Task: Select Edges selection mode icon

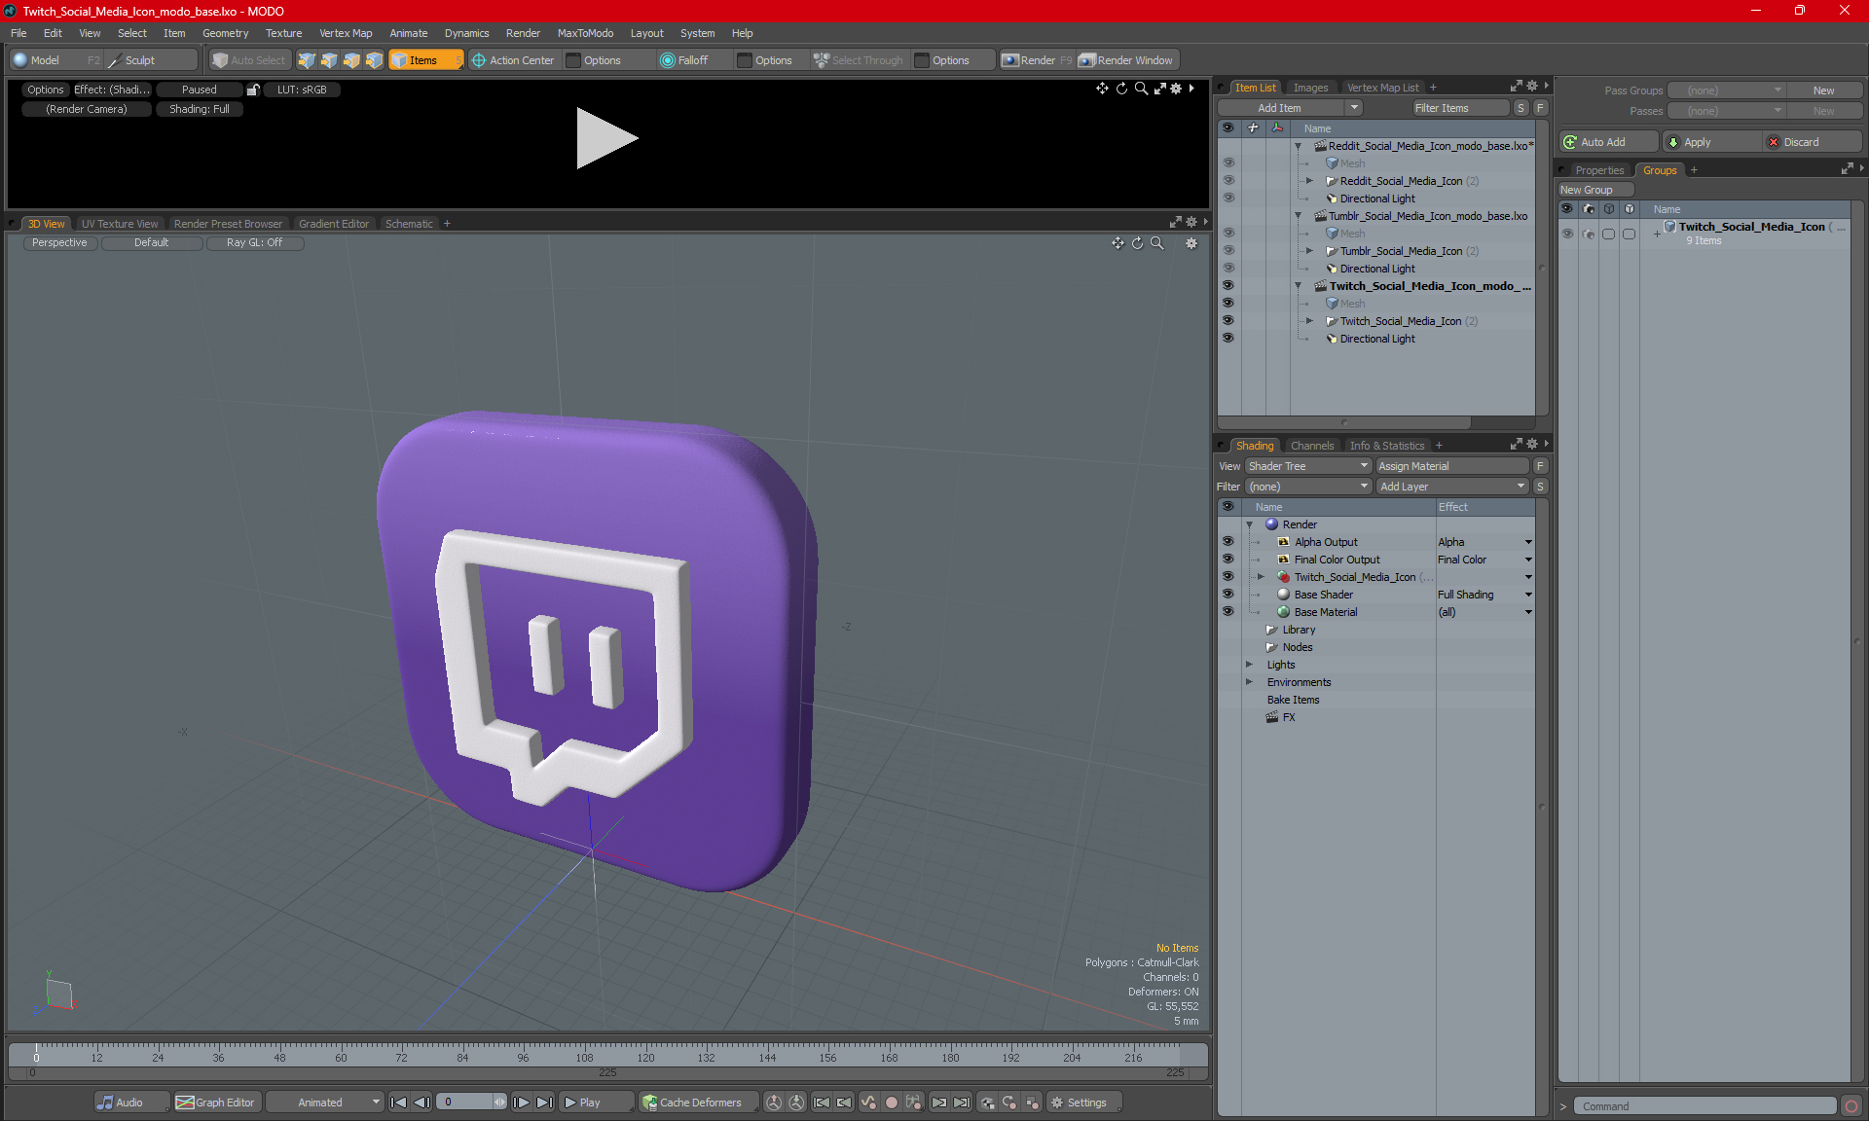Action: [329, 60]
